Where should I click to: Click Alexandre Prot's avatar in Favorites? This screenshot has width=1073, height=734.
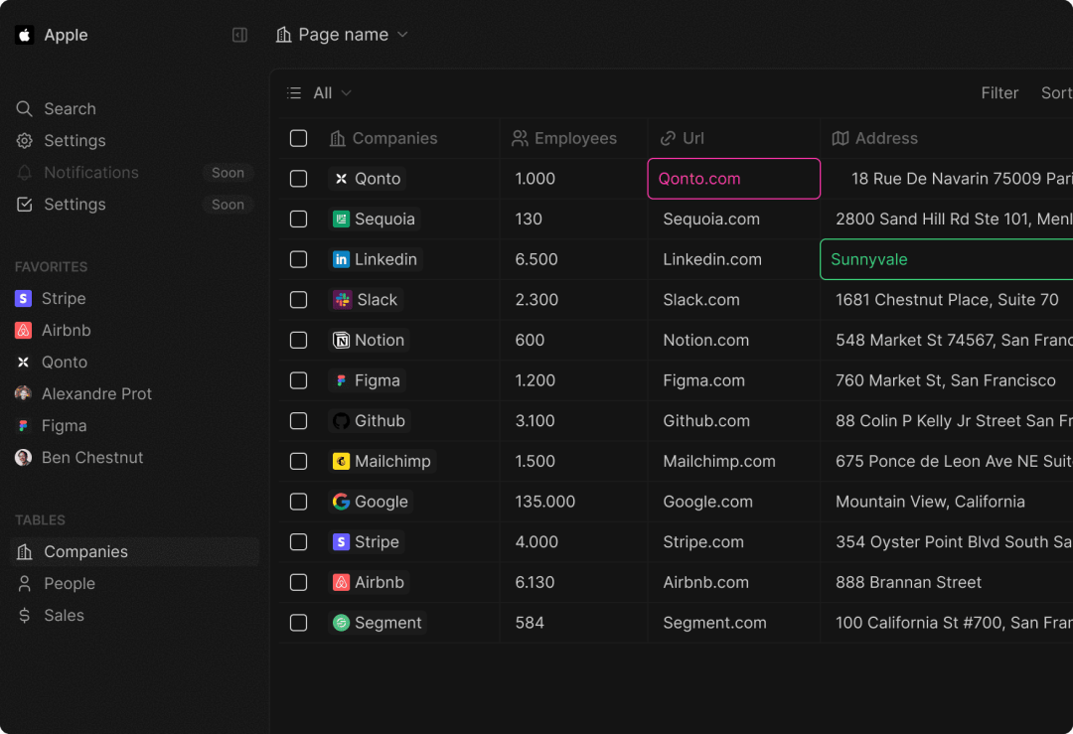click(23, 394)
